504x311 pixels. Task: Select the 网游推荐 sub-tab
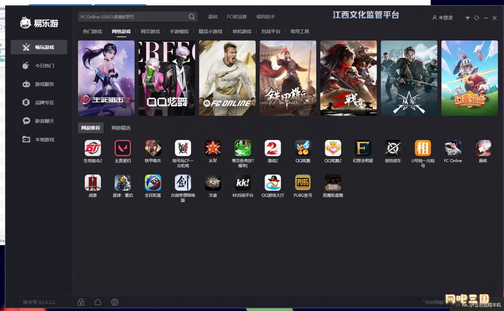coord(91,128)
